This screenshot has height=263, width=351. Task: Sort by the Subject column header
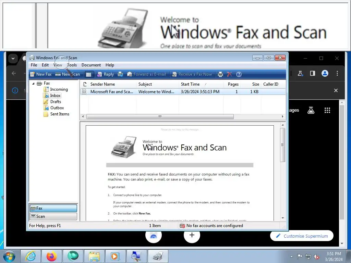(x=158, y=84)
